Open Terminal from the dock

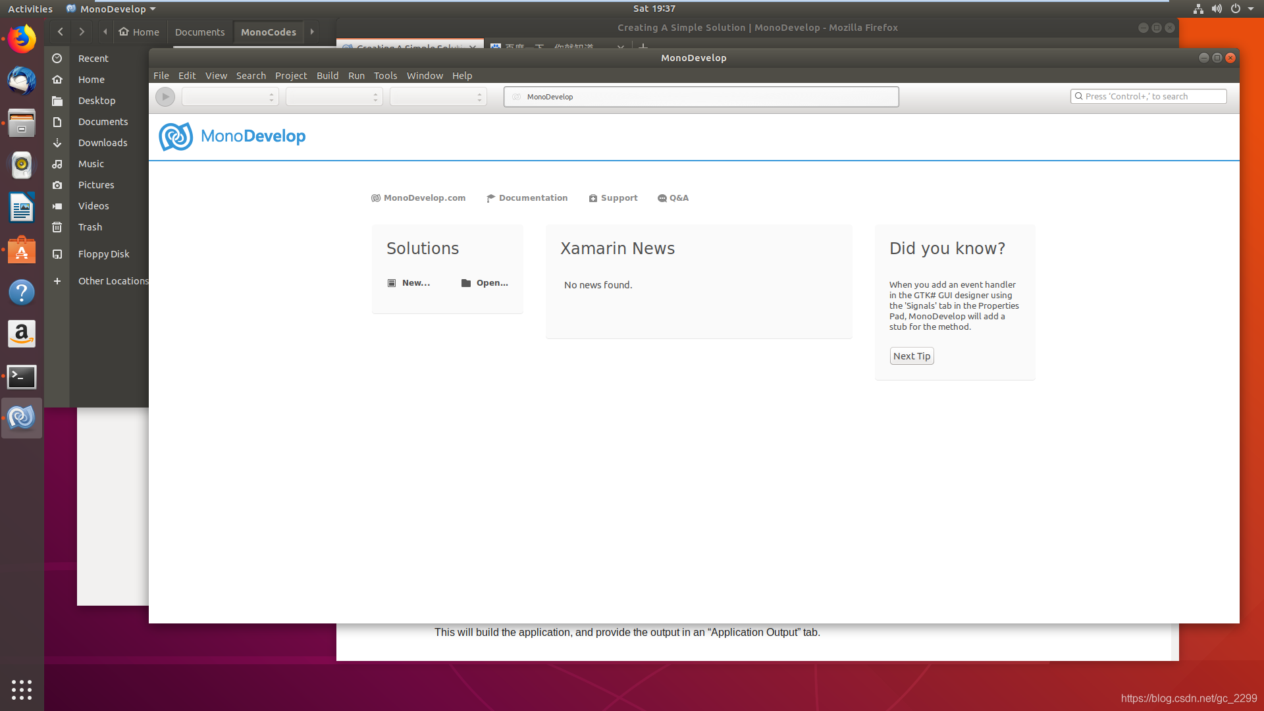click(22, 377)
